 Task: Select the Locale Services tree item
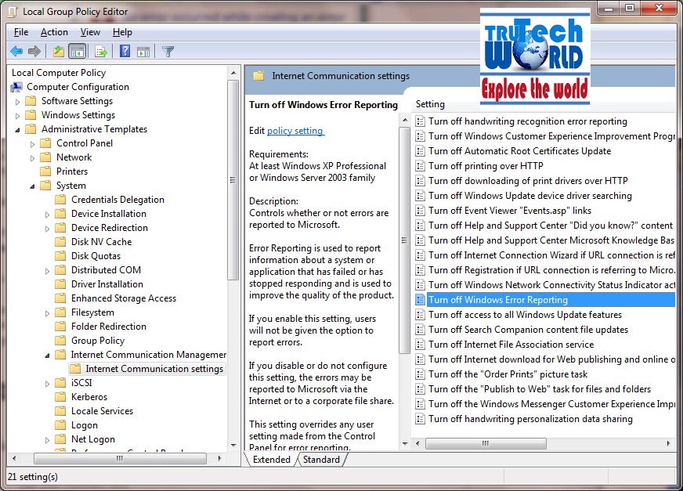[102, 411]
